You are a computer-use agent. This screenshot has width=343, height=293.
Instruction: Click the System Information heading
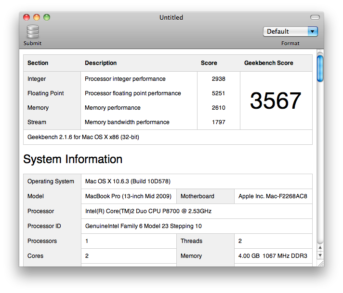point(73,159)
